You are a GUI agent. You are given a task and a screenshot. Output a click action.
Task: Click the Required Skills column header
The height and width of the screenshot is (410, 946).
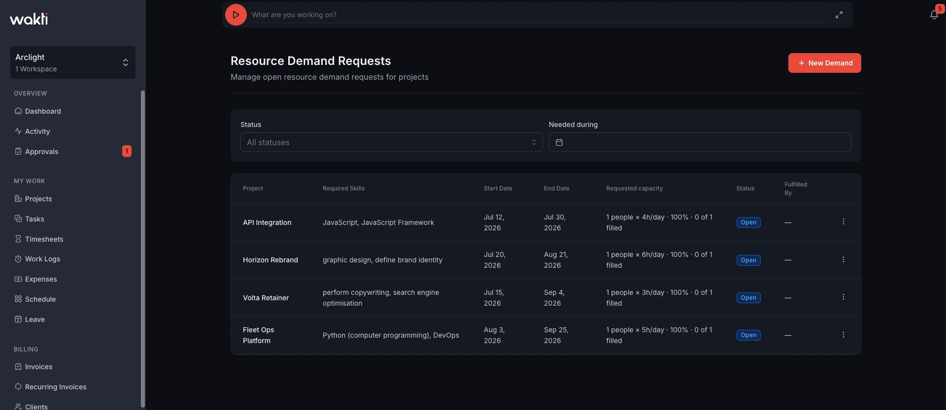coord(343,189)
